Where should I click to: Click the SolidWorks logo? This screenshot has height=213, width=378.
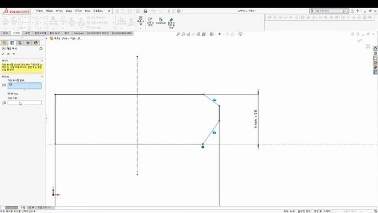point(17,11)
